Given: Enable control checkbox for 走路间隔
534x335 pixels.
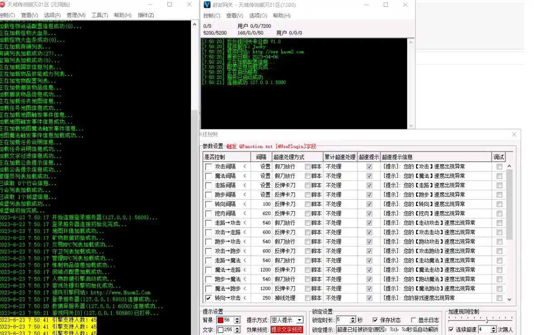Looking at the screenshot, I should (x=208, y=185).
